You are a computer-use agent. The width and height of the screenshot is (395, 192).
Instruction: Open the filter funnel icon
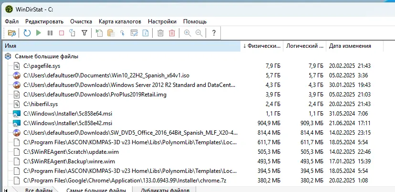coord(84,33)
